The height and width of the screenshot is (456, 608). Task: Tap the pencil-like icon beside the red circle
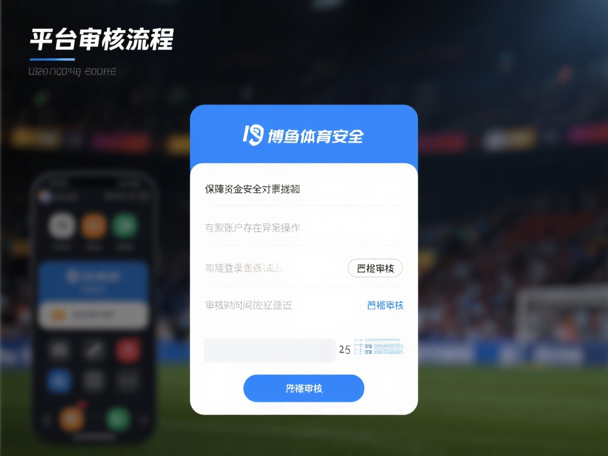click(x=93, y=350)
